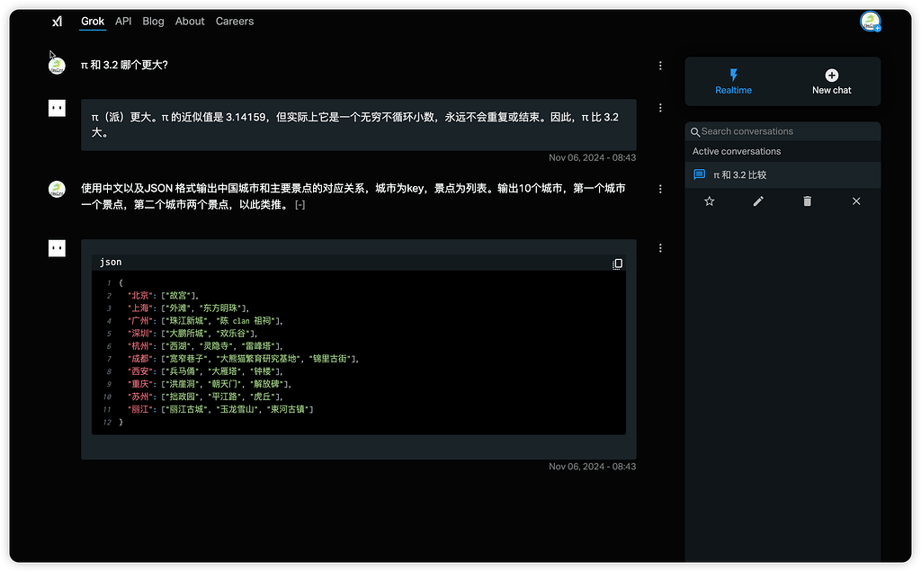Click the "北京" line in the code
The width and height of the screenshot is (921, 571).
point(164,296)
